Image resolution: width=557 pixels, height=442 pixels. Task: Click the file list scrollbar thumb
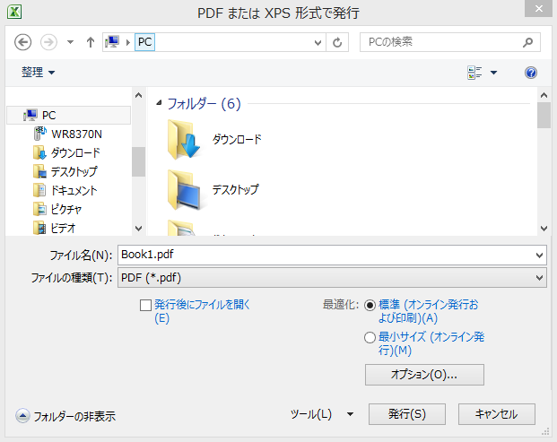pos(544,115)
